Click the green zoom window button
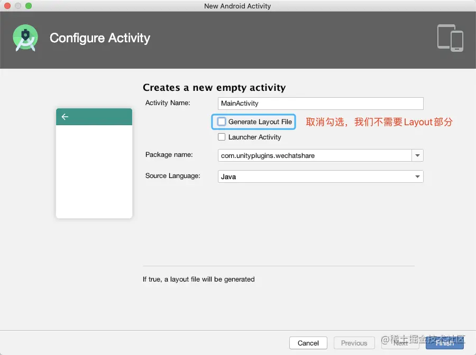The width and height of the screenshot is (476, 355). click(29, 6)
